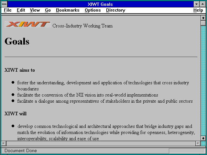Open the File menu
Screen dimensions: 207x155
[8, 10]
